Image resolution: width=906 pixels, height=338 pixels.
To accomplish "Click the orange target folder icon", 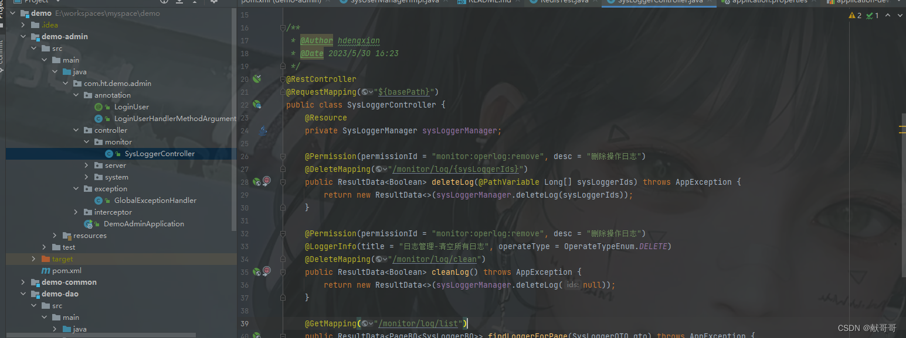I will 46,259.
